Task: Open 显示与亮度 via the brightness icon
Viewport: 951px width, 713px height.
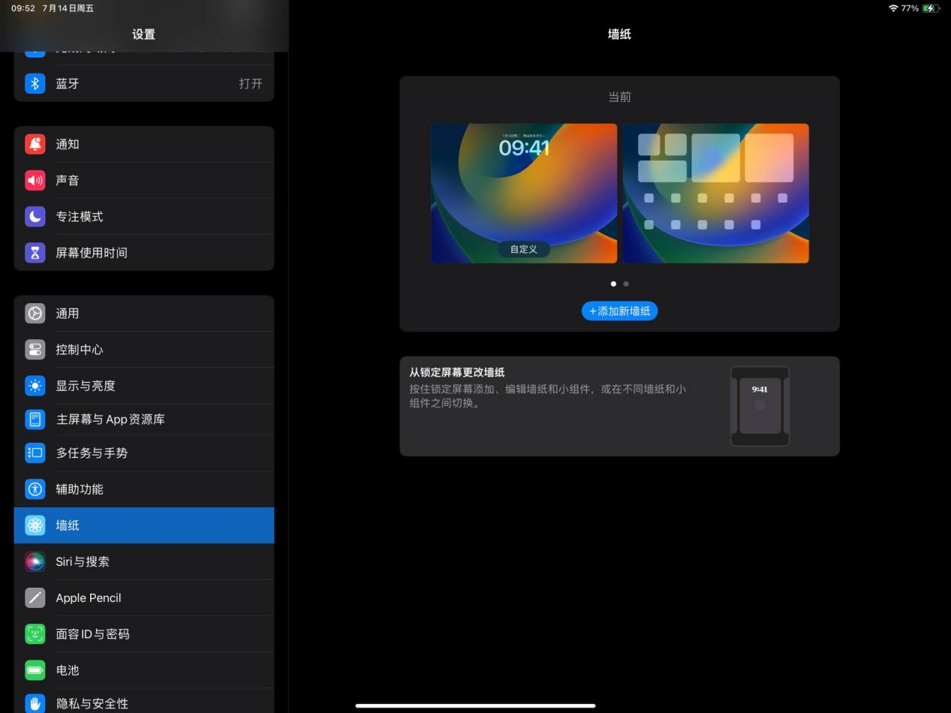Action: pyautogui.click(x=35, y=385)
